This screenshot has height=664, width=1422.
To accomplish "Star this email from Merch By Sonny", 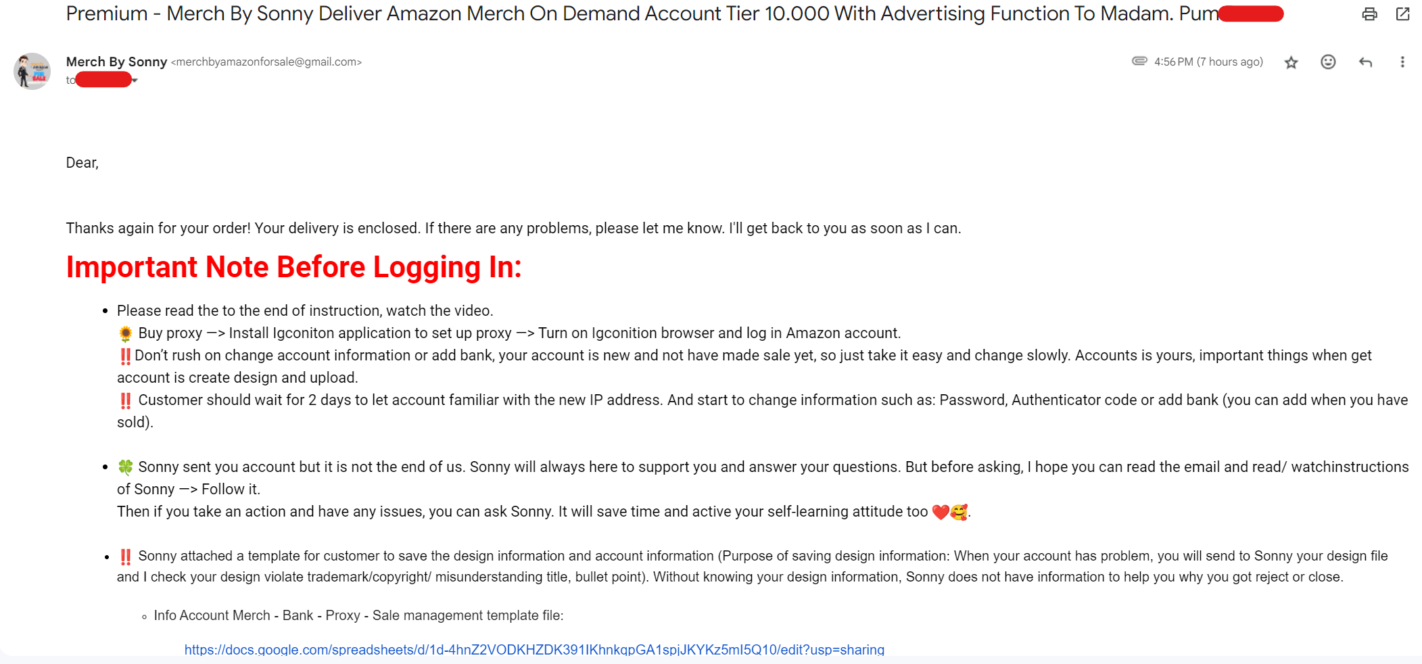I will point(1291,63).
